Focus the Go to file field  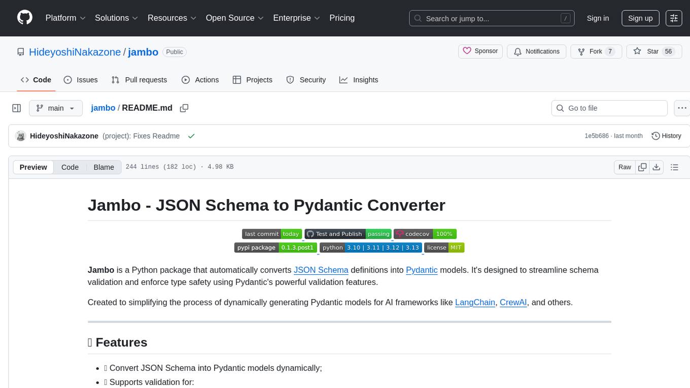click(x=609, y=108)
